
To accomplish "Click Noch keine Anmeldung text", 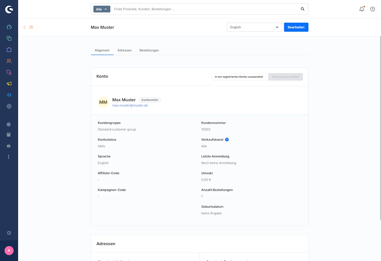I will pos(219,163).
